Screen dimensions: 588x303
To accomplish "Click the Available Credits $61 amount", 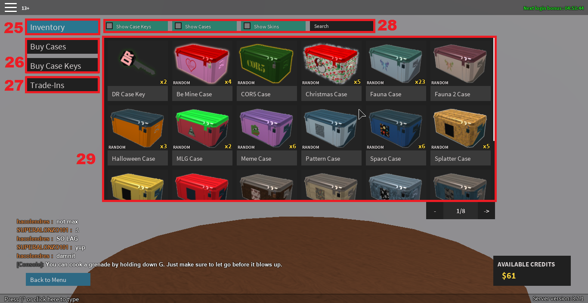I will tap(509, 275).
